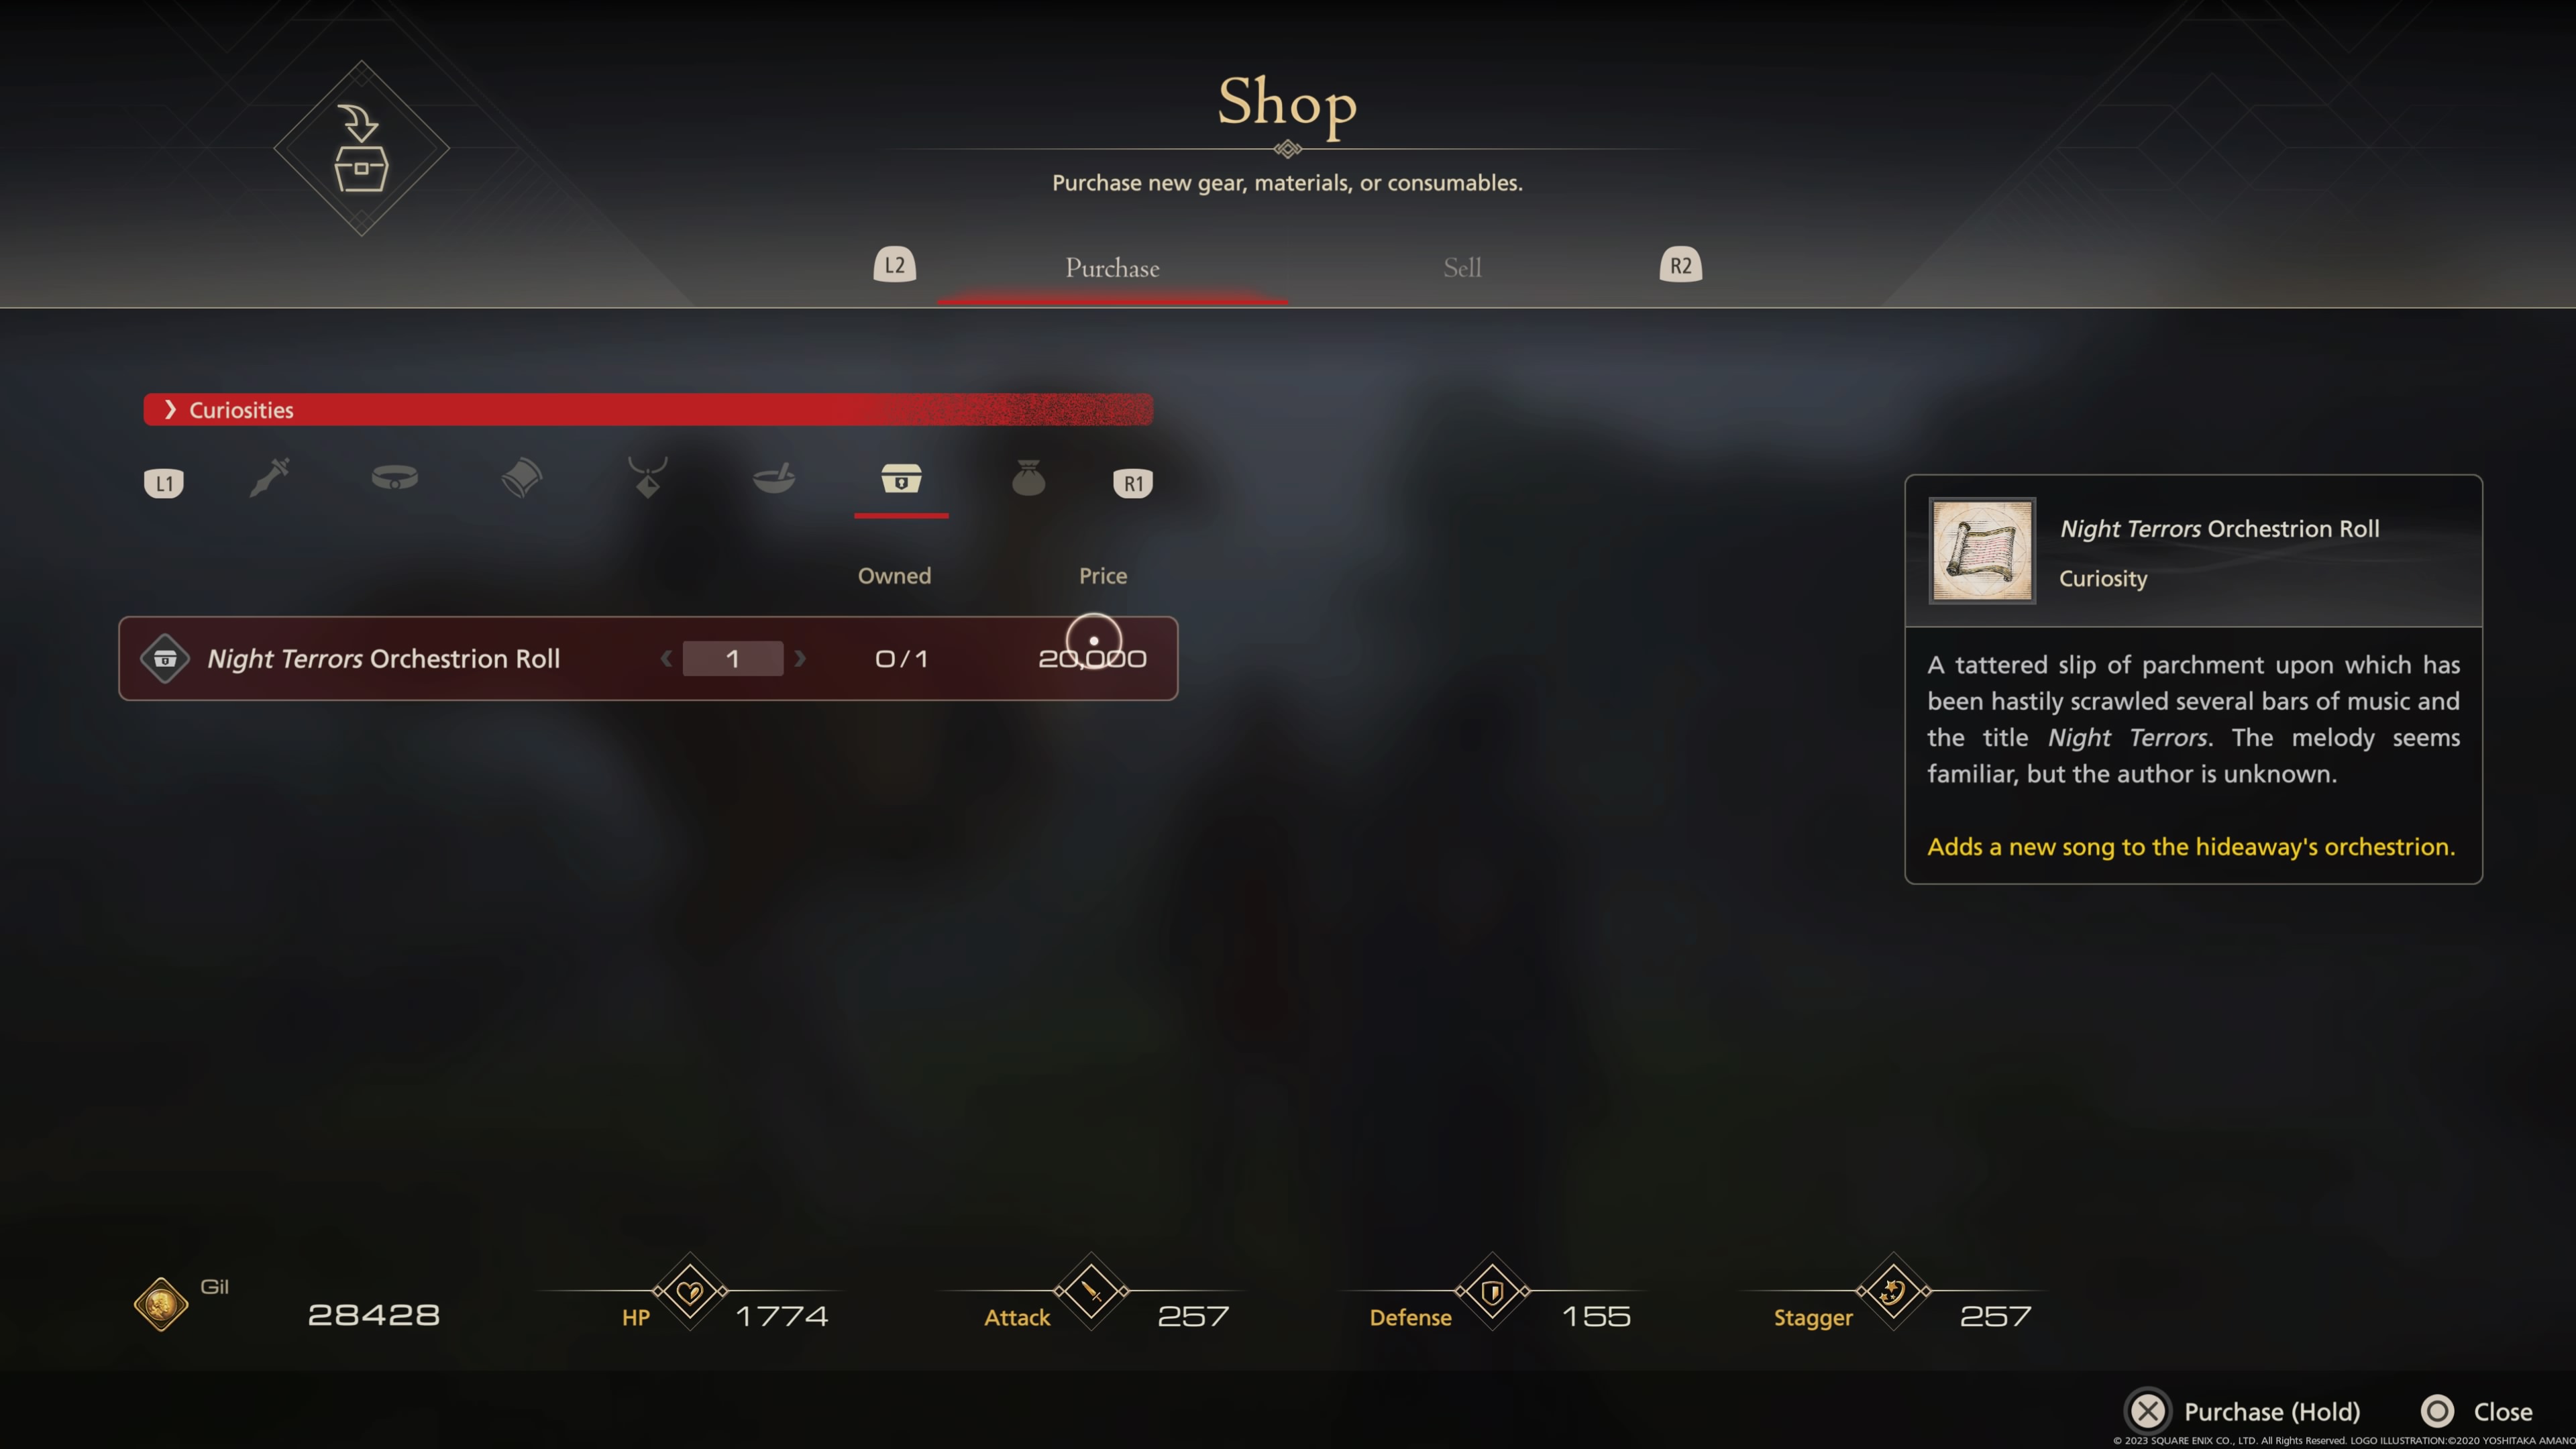The image size is (2576, 1449).
Task: Select the chest curiosities category icon
Action: pyautogui.click(x=901, y=478)
